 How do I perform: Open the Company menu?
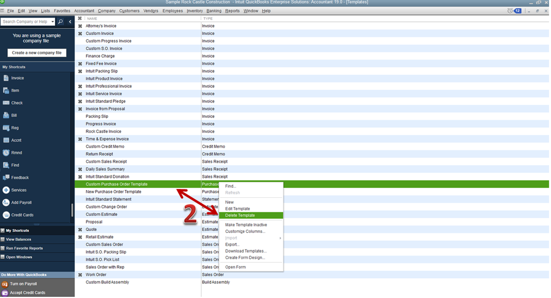(x=106, y=11)
